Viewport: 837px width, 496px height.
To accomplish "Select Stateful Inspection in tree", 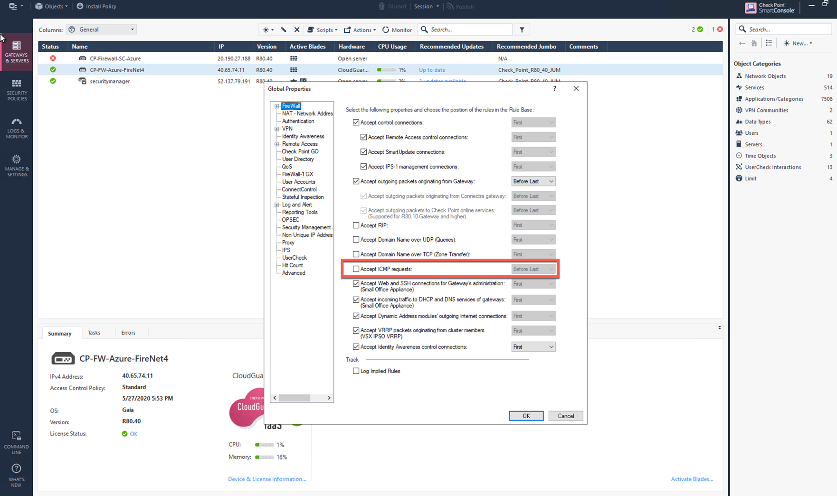I will [303, 197].
